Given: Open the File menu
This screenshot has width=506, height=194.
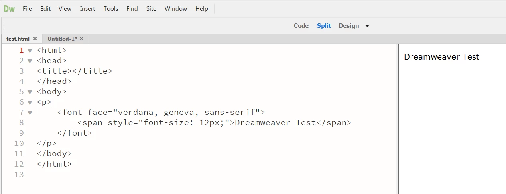Looking at the screenshot, I should pos(27,9).
